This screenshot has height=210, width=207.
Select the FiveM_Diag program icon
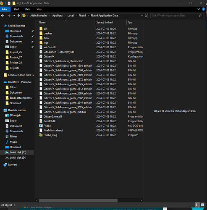[41, 135]
